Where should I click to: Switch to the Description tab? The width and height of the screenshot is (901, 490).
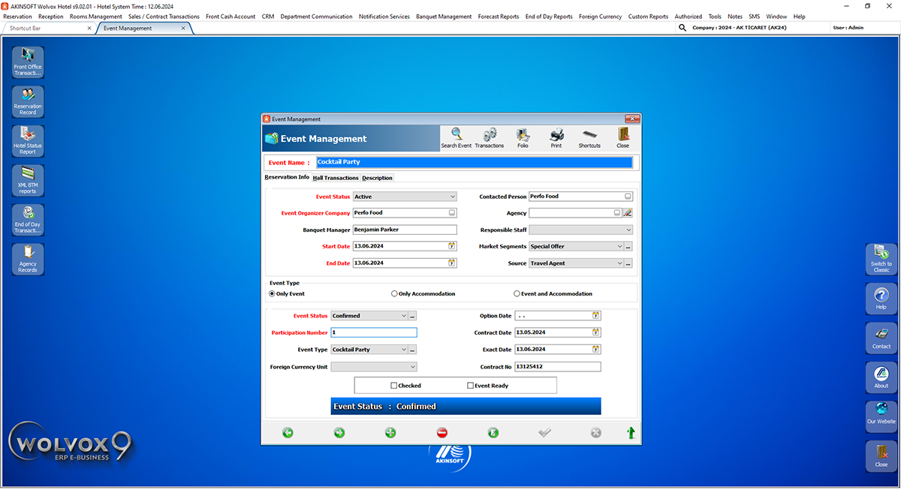coord(377,178)
